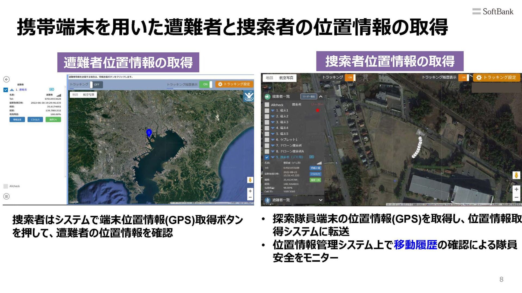Select the Street View pegman on the right map
522x293 pixels.
tap(516, 175)
